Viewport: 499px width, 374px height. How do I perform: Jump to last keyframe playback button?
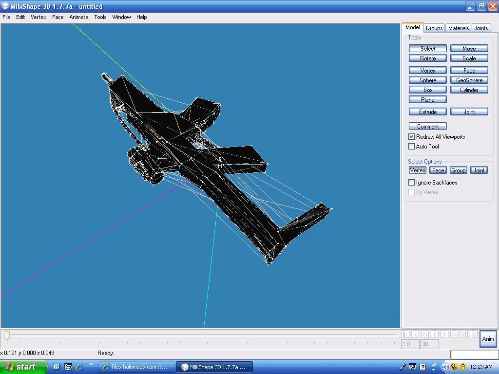click(474, 334)
